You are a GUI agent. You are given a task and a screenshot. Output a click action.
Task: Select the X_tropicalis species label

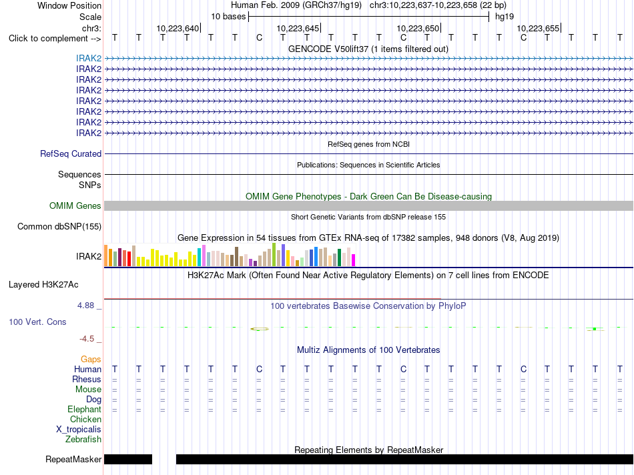tap(79, 430)
